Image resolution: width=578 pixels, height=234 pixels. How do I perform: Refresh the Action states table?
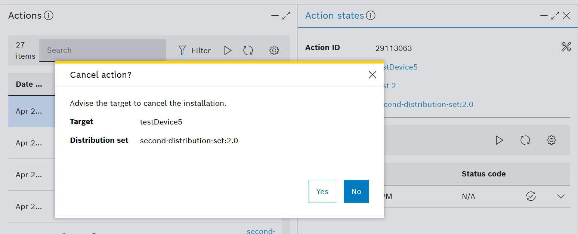(525, 140)
